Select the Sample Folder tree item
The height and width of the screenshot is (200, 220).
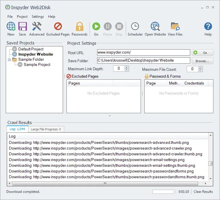click(31, 59)
